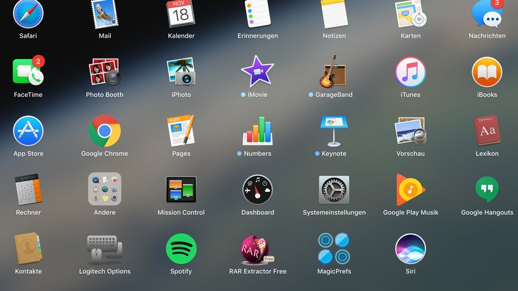Click the "Nachrichten" label text
This screenshot has width=518, height=291.
(x=488, y=36)
